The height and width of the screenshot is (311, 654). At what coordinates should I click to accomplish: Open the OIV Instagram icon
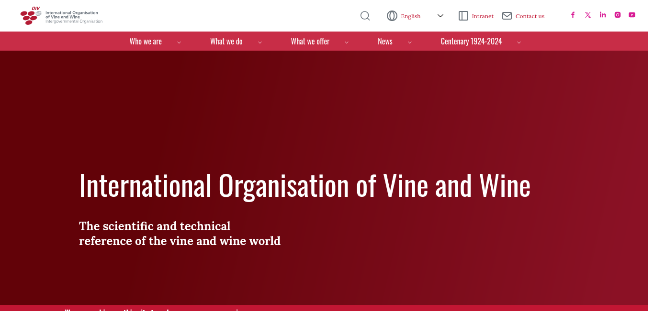618,15
